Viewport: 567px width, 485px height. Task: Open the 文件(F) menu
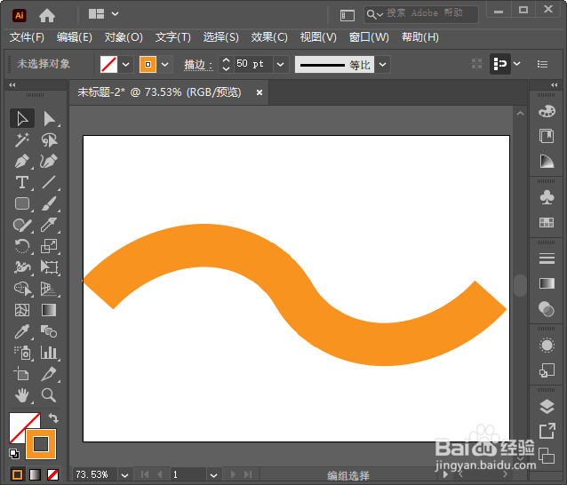coord(27,37)
